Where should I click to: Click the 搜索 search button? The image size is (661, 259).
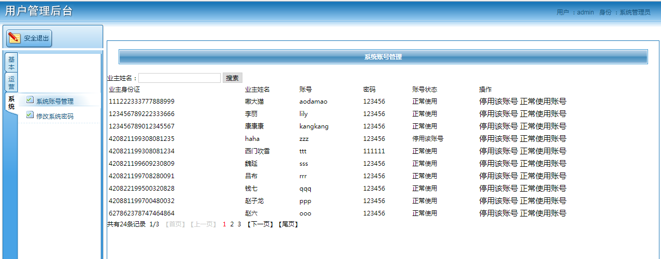pyautogui.click(x=233, y=78)
